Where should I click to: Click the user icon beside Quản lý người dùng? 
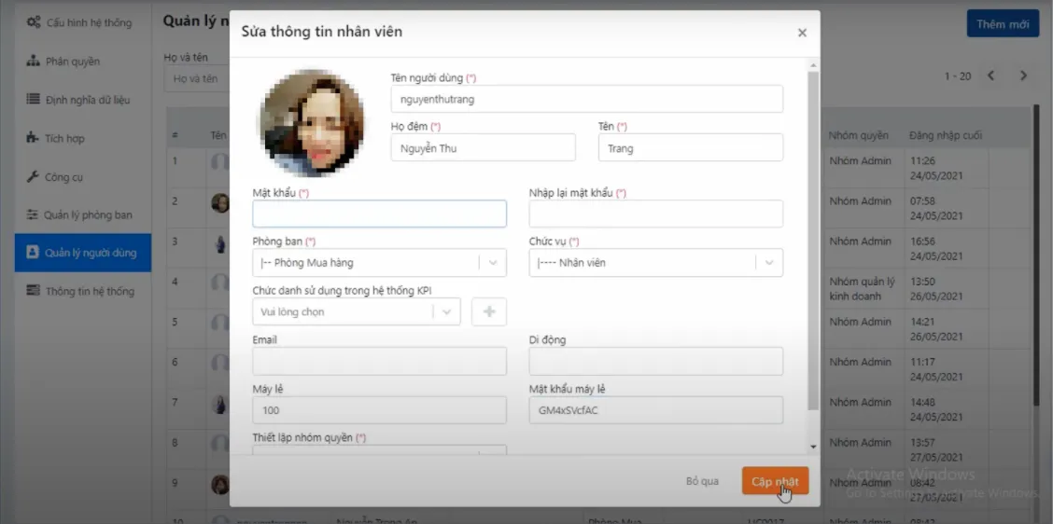33,253
